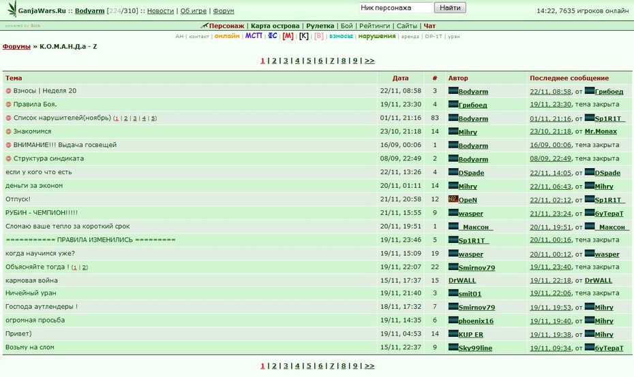Screen dimensions: 634x377
Task: Click the Найти search button
Action: [450, 7]
